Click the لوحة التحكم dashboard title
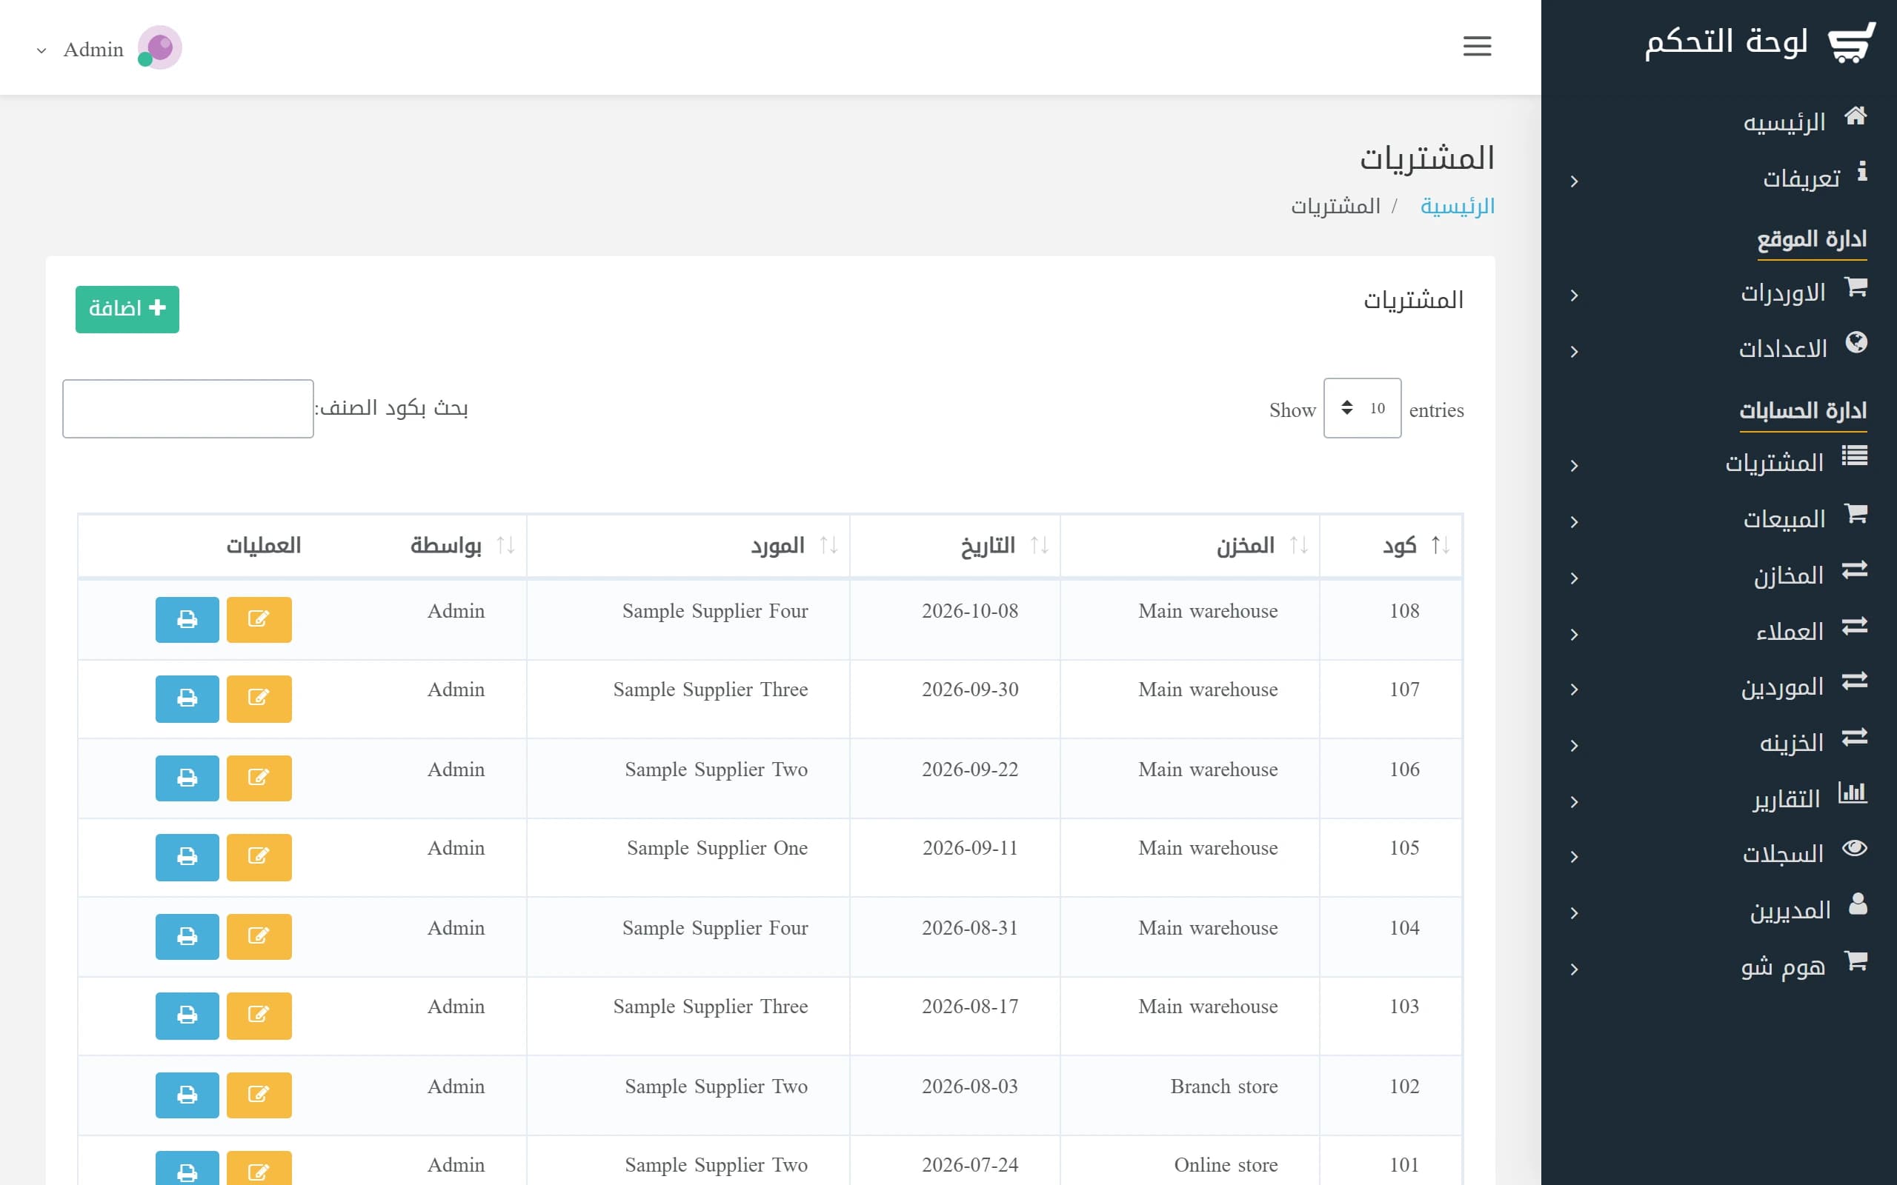The width and height of the screenshot is (1897, 1185). tap(1726, 41)
